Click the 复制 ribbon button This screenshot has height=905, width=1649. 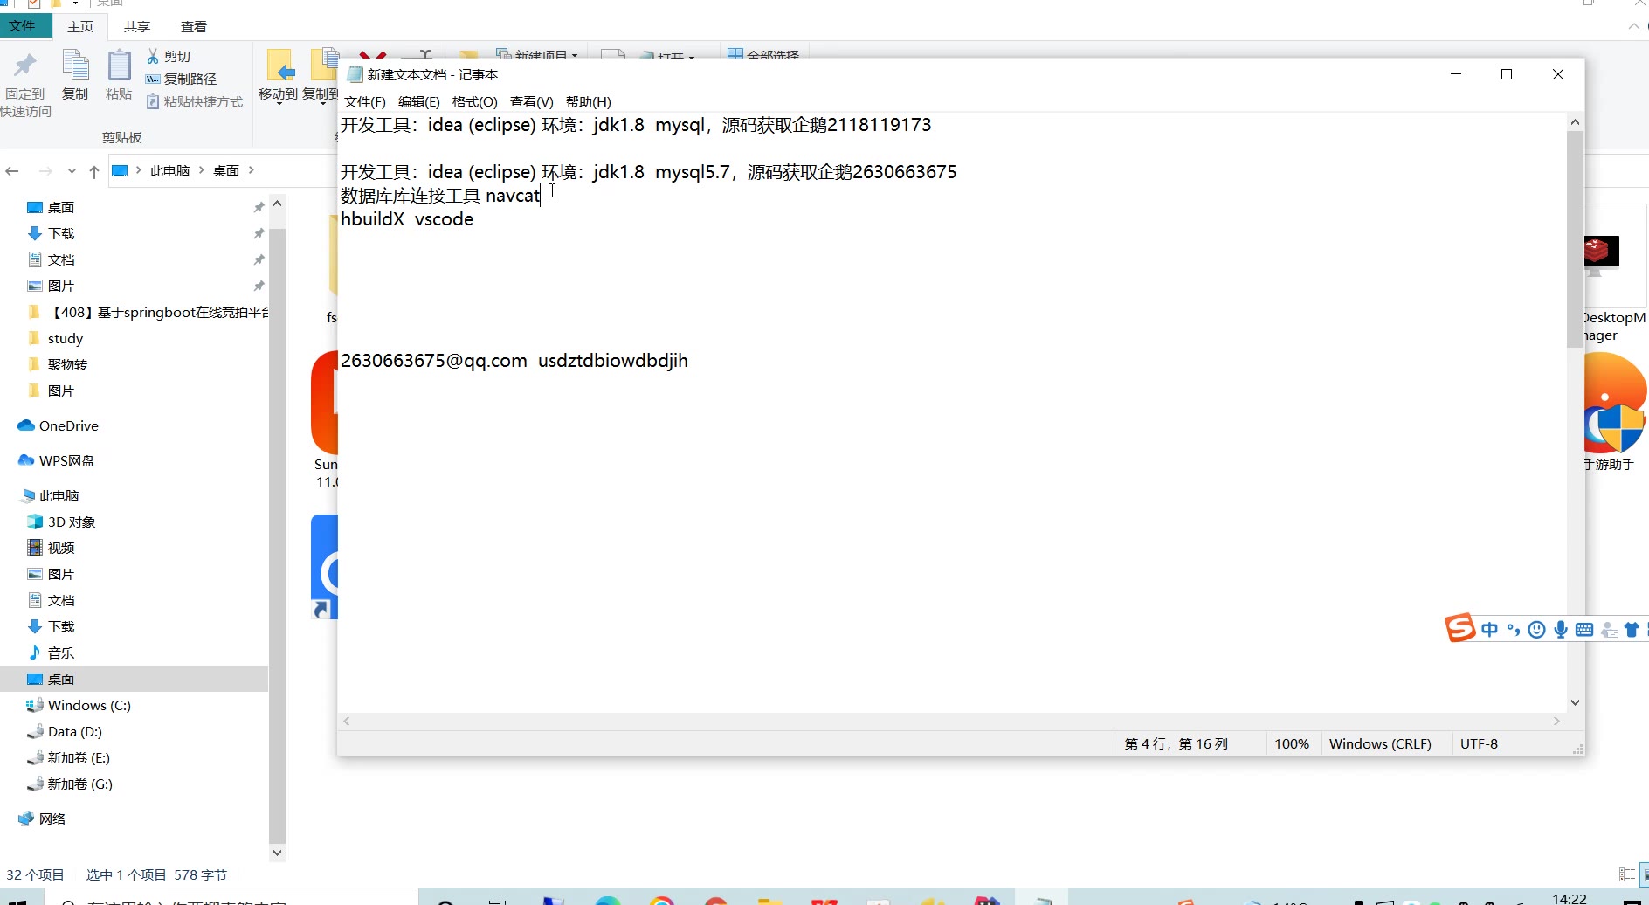75,75
